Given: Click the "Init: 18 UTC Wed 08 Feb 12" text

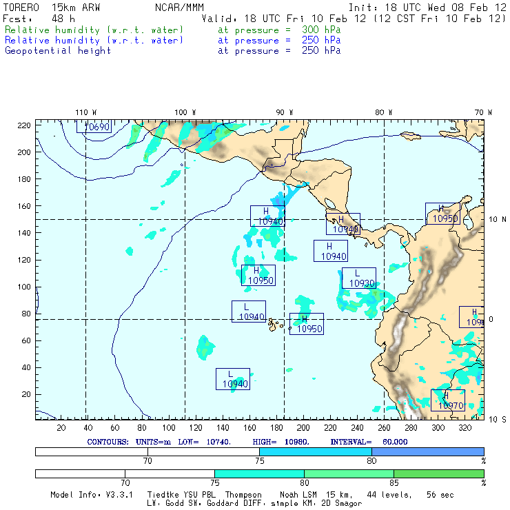Looking at the screenshot, I should tap(427, 8).
